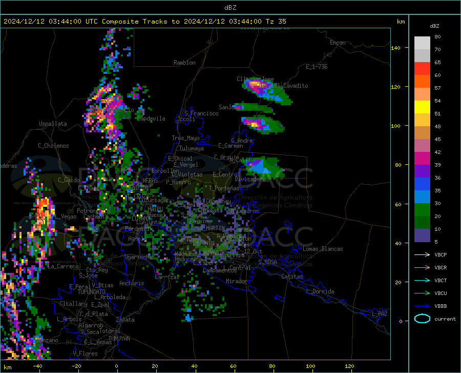The image size is (461, 373).
Task: Click the cyan VBCT arrow legend icon
Action: (422, 280)
